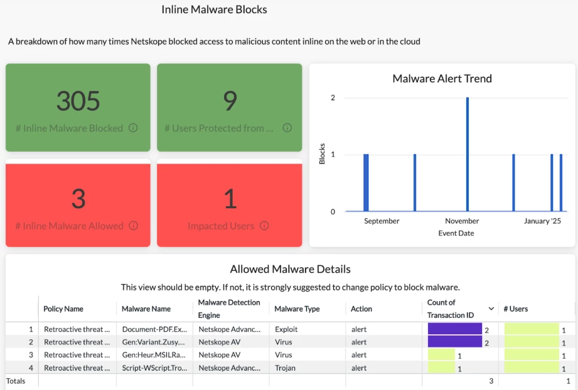Screen dimensions: 578x390
Task: Select the 9 Users Protected tile
Action: [x=229, y=108]
